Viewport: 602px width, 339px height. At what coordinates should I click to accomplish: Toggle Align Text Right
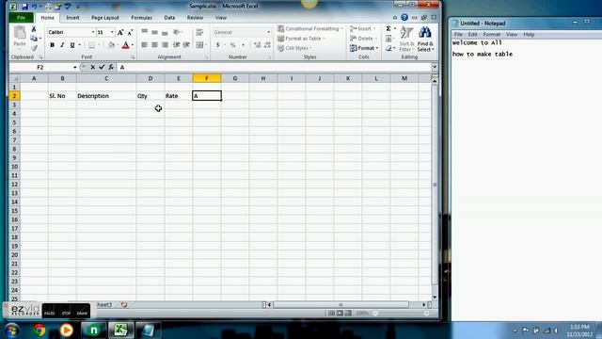coord(165,45)
